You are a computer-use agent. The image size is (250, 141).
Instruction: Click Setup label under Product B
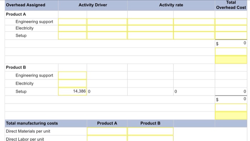[21, 91]
